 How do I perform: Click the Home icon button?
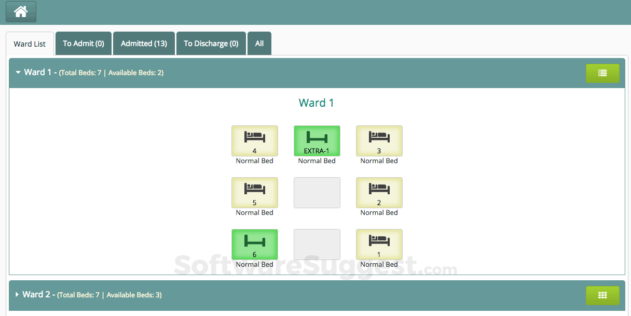(x=21, y=11)
